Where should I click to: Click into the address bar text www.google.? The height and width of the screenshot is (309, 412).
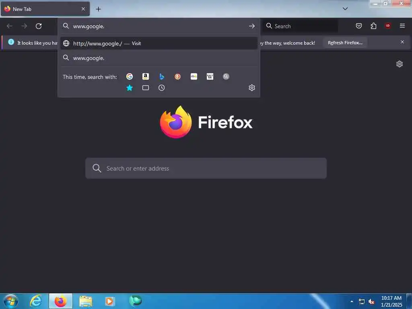(89, 26)
